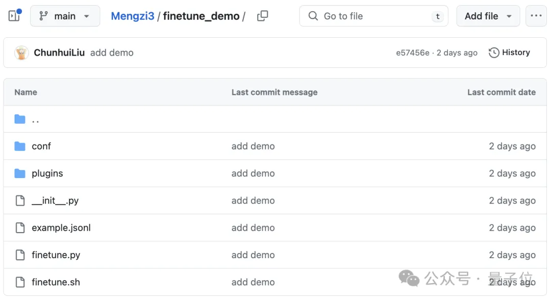Focus the Go to file search box
This screenshot has width=551, height=301.
(x=373, y=16)
